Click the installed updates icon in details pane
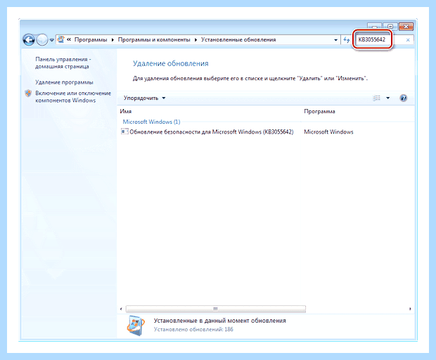Image resolution: width=436 pixels, height=360 pixels. coord(136,326)
